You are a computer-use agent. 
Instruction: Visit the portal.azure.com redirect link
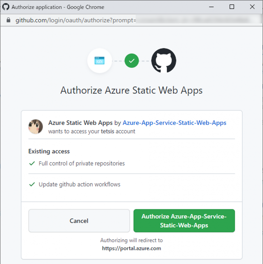131,248
